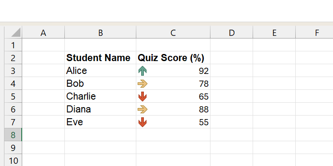This screenshot has height=166, width=333.
Task: Select the cell with score 88
Action: pyautogui.click(x=173, y=109)
